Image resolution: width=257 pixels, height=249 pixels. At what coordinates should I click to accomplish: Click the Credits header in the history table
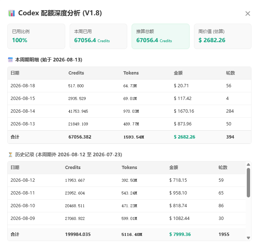pyautogui.click(x=73, y=168)
